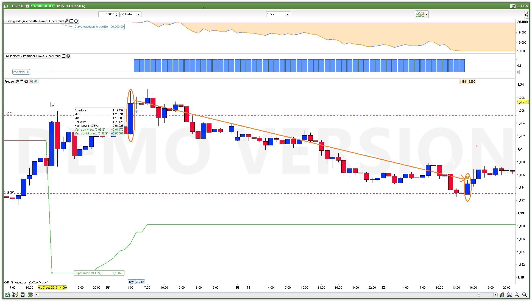This screenshot has width=532, height=301.
Task: Close the ProBacktest Posizioni panel
Action: [68, 56]
